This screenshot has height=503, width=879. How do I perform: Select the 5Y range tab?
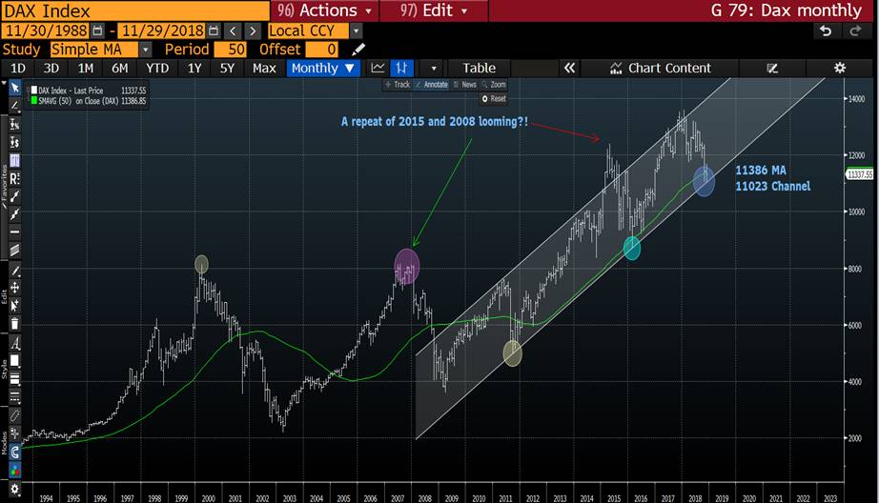coord(227,68)
